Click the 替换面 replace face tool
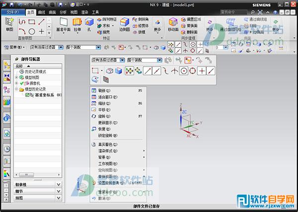This screenshot has width=298, height=212. tap(189, 26)
